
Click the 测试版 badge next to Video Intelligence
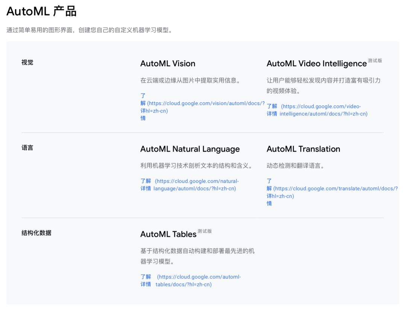[x=375, y=61]
